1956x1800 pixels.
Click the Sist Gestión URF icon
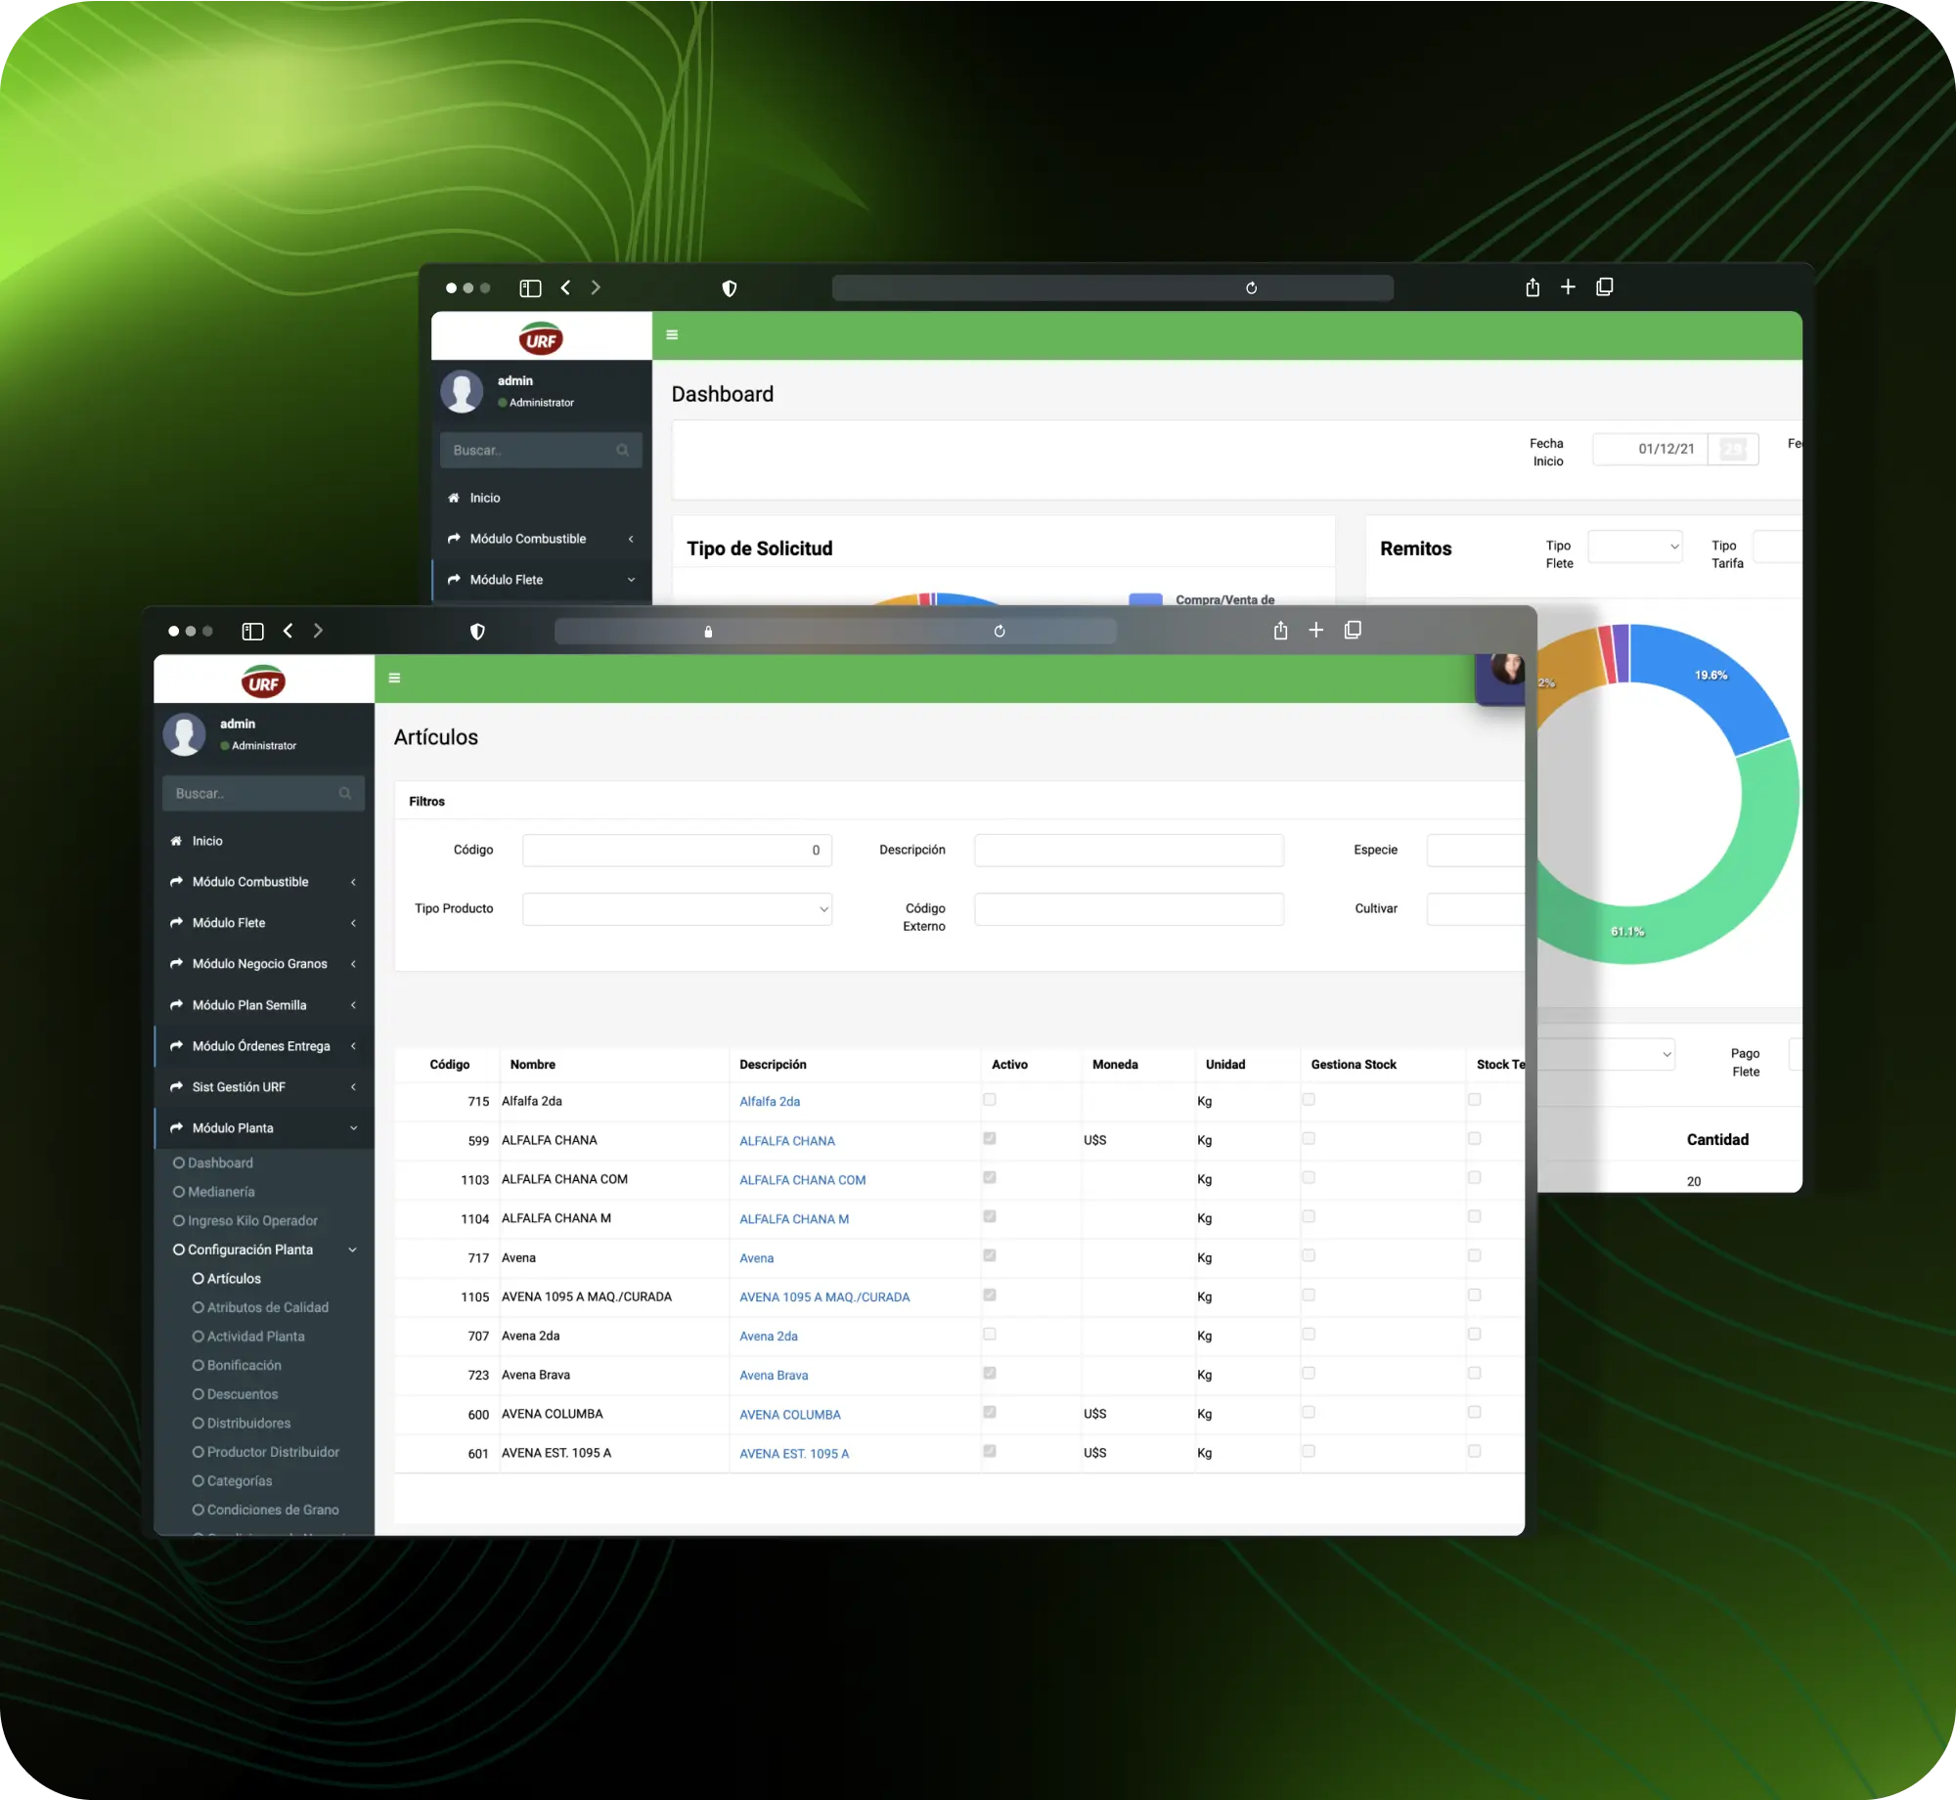(x=176, y=1087)
